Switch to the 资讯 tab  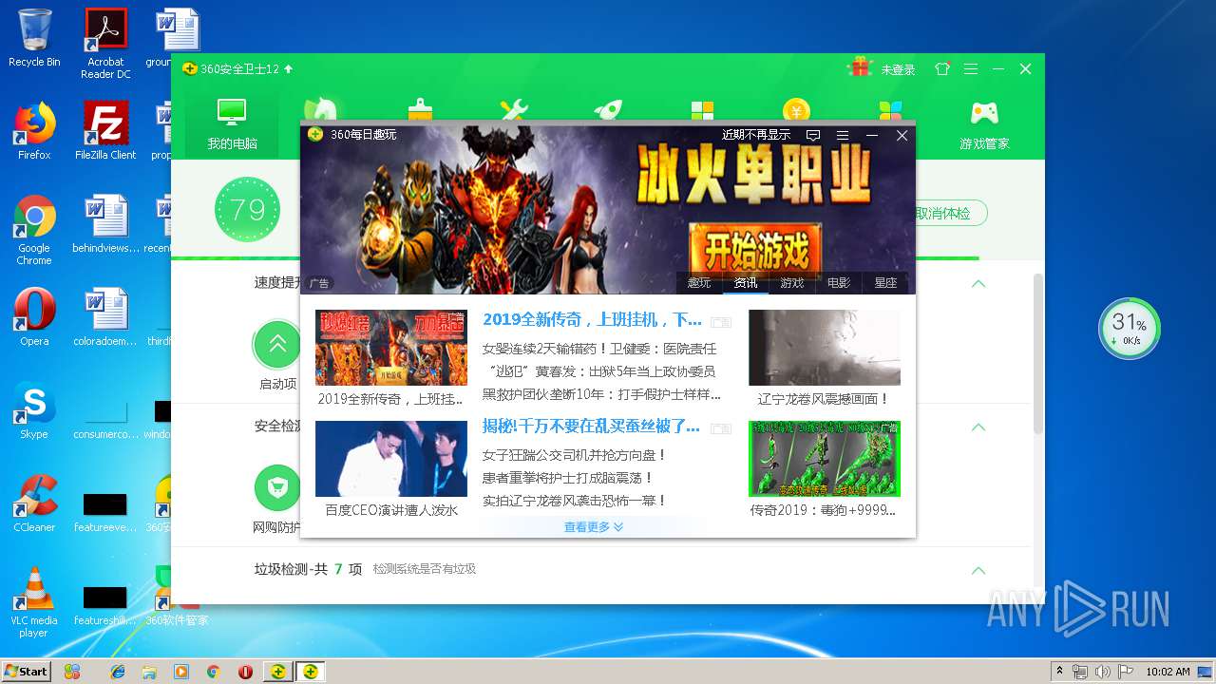tap(746, 282)
